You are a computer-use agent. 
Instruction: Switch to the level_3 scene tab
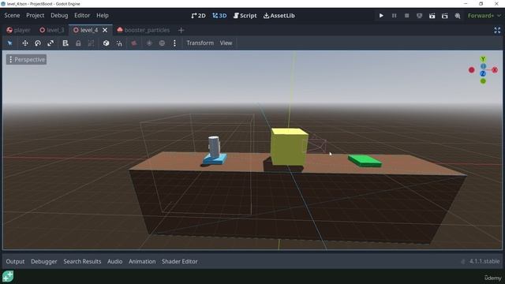[x=52, y=30]
